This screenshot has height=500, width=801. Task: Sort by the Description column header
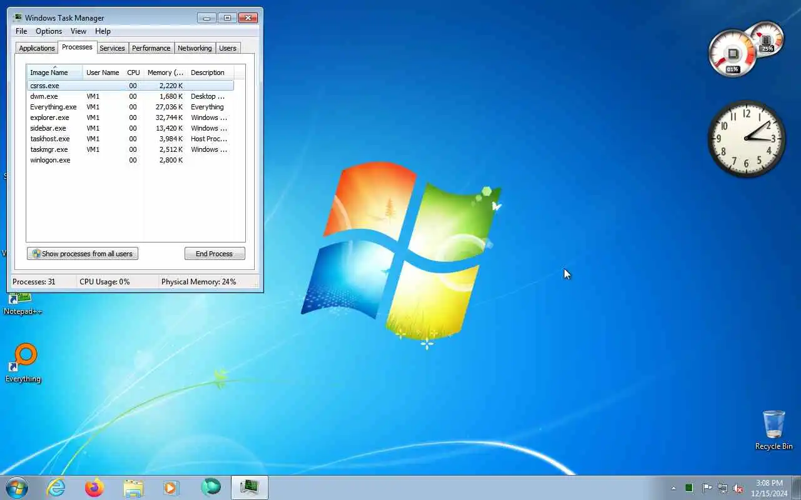pyautogui.click(x=210, y=72)
